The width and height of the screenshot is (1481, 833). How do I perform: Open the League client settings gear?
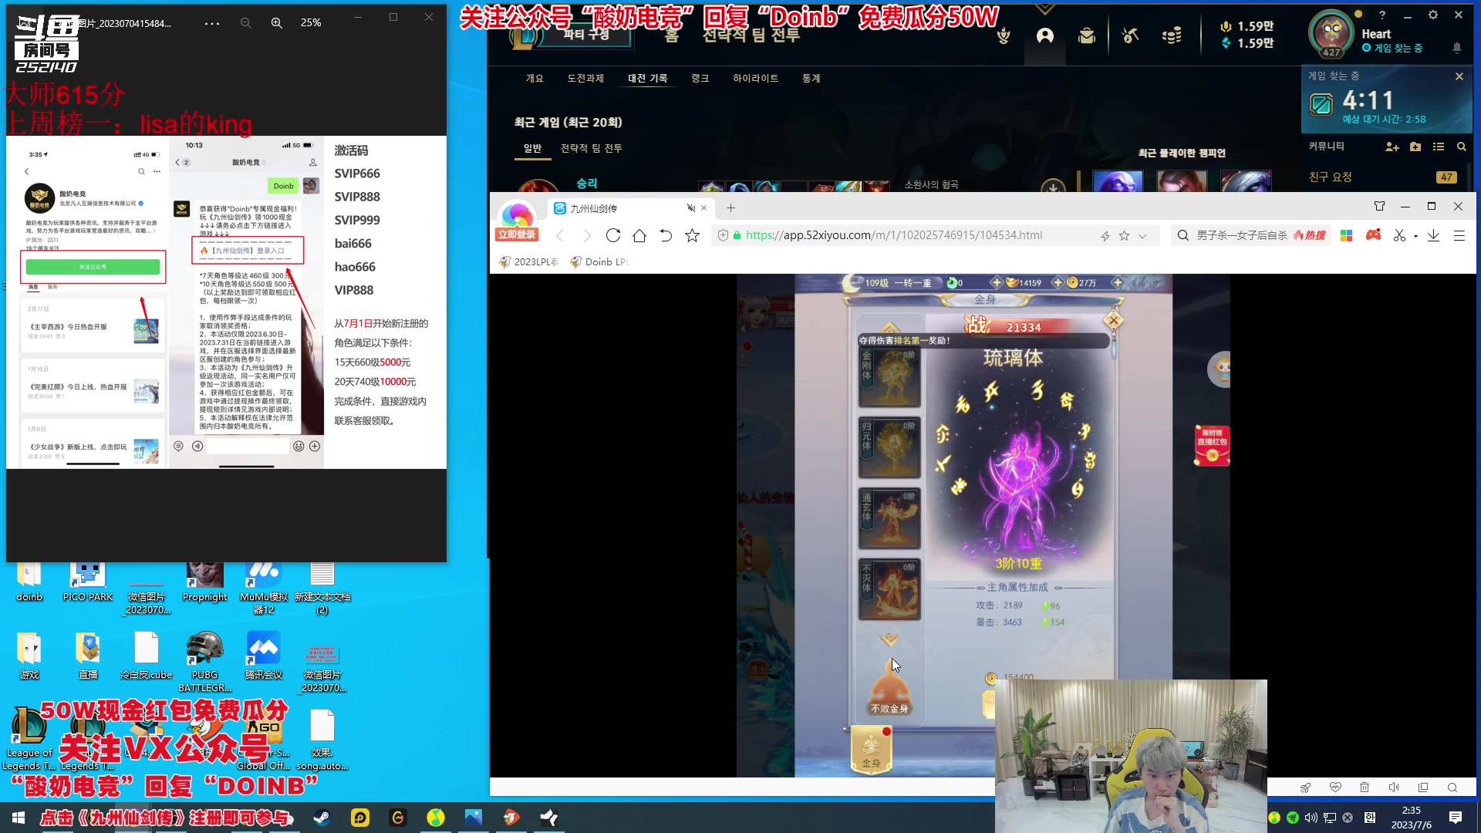pyautogui.click(x=1432, y=15)
